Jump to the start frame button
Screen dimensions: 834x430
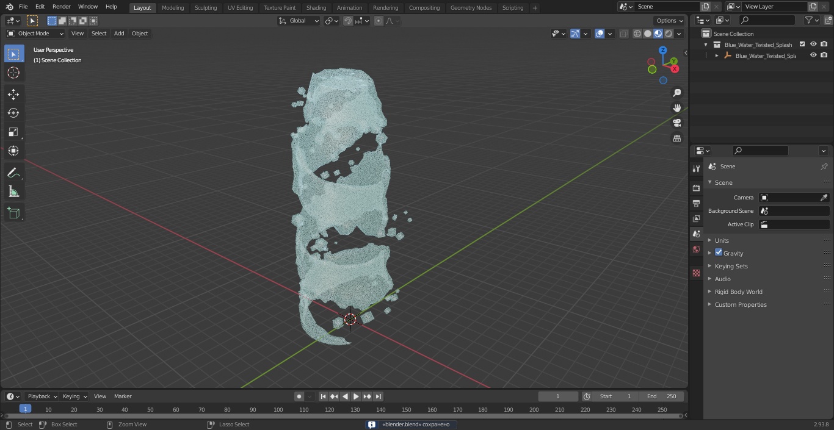[x=324, y=396]
